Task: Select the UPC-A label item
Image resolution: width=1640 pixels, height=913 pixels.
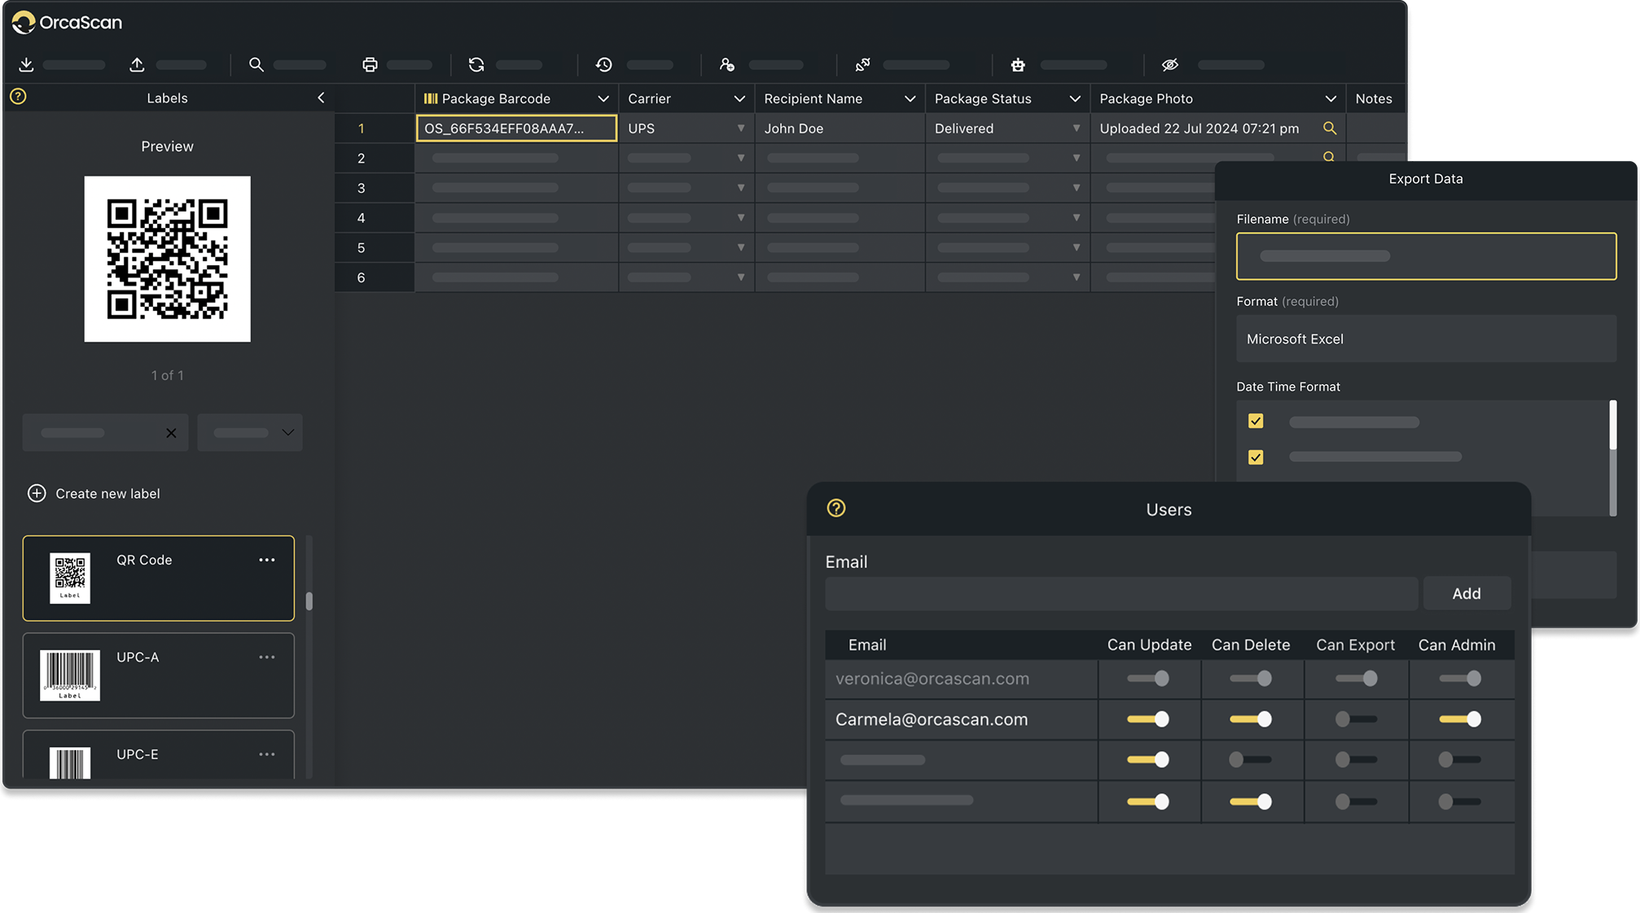Action: [158, 675]
